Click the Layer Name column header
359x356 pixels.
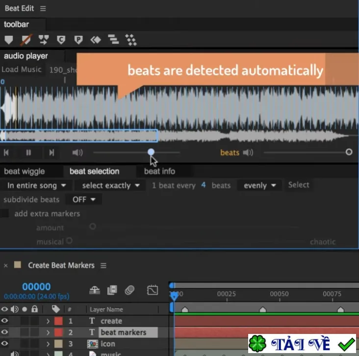pyautogui.click(x=106, y=309)
